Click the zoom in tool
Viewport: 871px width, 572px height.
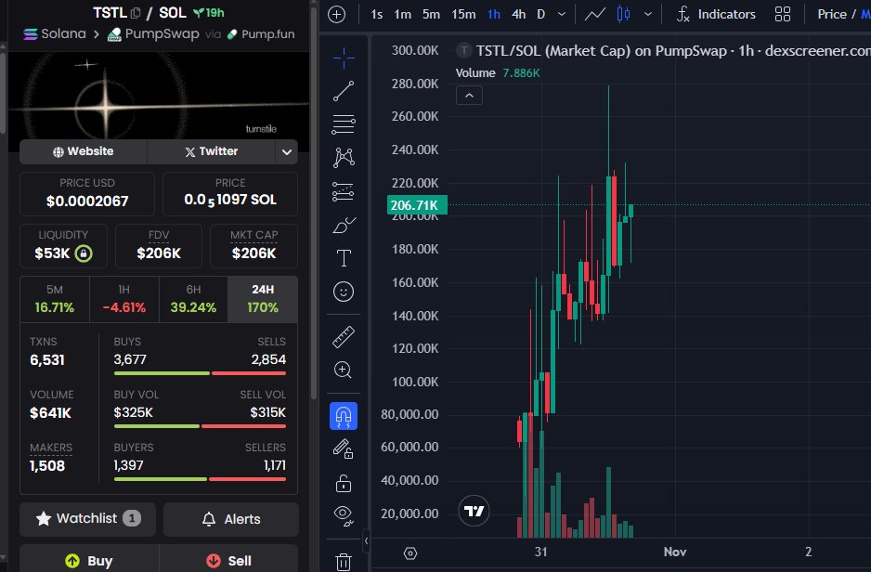(x=344, y=370)
